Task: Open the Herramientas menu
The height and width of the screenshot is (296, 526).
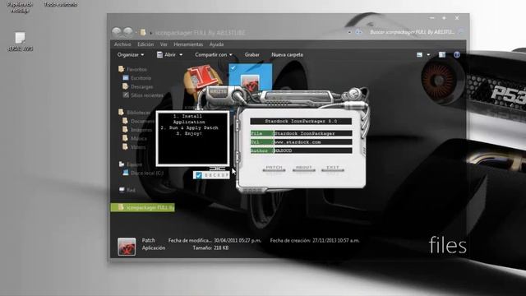Action: click(188, 44)
